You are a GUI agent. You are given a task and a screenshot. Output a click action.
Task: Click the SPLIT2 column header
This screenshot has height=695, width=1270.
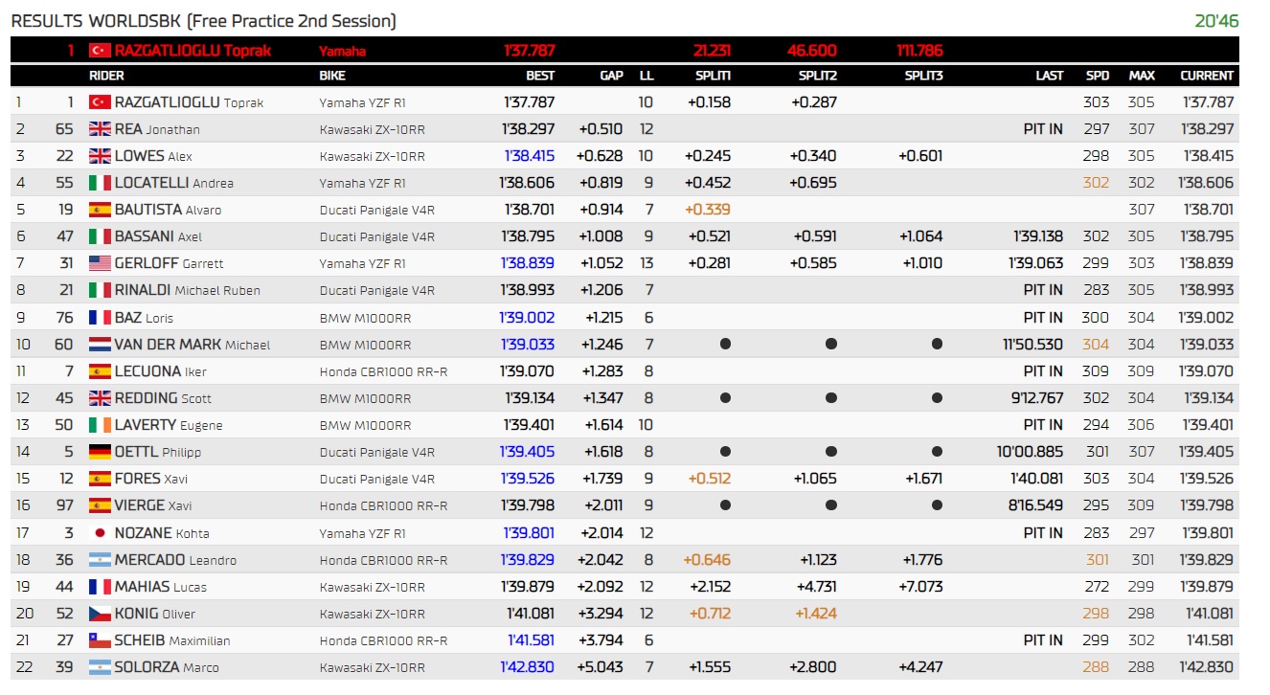(x=817, y=76)
